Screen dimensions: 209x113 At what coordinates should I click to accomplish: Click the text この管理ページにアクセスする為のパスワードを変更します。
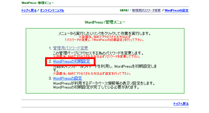pos(98,53)
